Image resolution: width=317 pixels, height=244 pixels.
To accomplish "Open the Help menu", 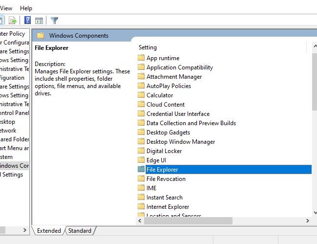I will tap(26, 8).
